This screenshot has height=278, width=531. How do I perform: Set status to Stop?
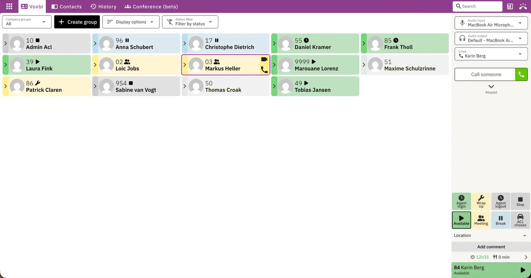point(521,202)
